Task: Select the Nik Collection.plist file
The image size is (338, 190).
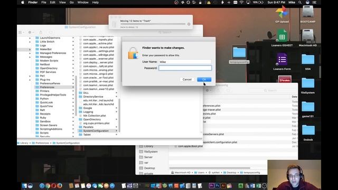Action: click(95, 116)
